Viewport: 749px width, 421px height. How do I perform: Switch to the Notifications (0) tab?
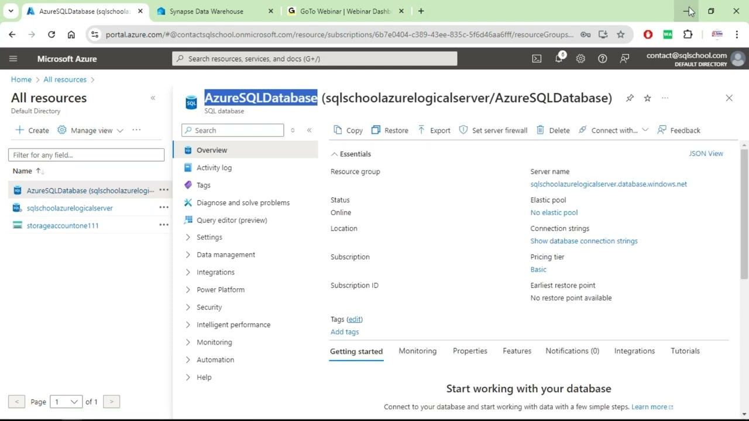click(572, 351)
